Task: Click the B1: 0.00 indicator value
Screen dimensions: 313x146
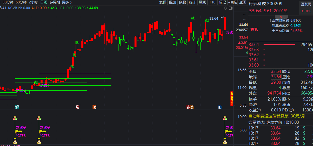Action: (x=67, y=8)
